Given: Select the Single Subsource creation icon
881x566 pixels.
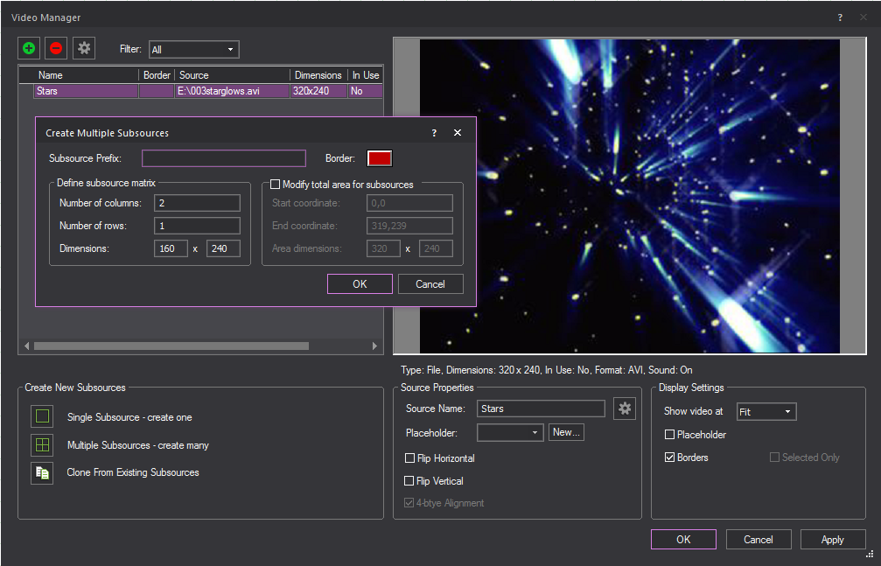Looking at the screenshot, I should coord(41,416).
